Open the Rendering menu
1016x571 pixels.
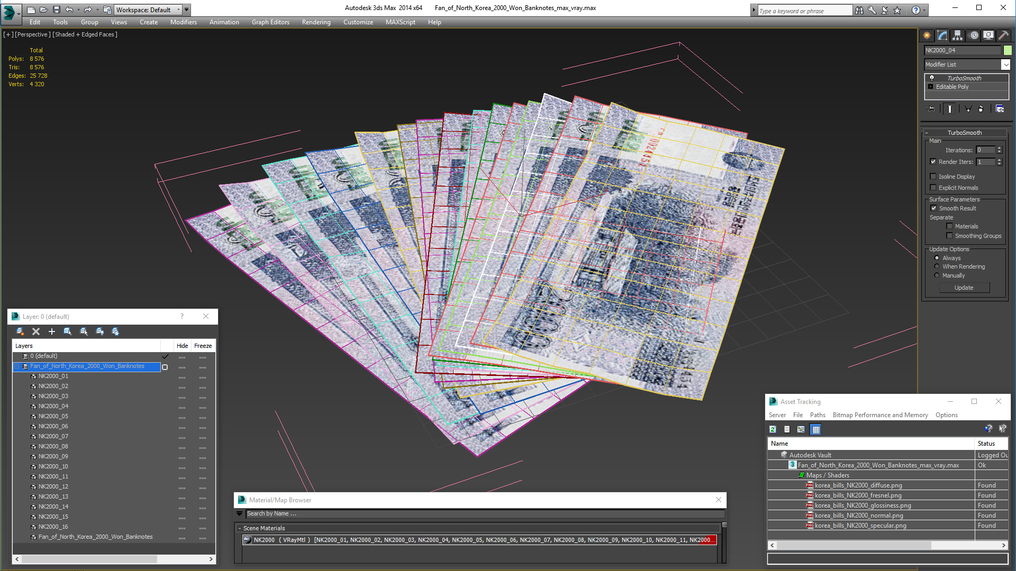click(x=316, y=22)
